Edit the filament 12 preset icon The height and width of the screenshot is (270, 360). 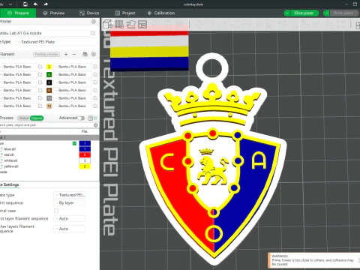coord(95,106)
